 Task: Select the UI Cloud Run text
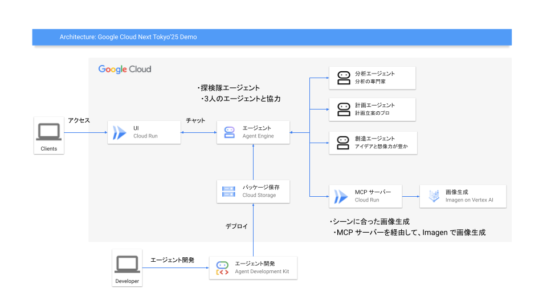pyautogui.click(x=145, y=132)
